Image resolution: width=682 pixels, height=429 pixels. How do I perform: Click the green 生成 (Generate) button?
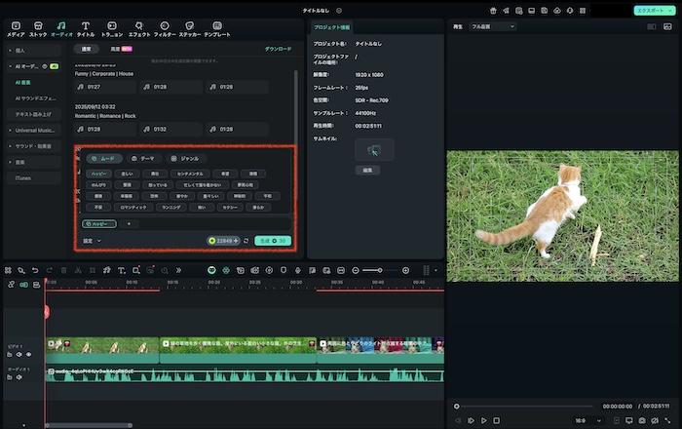[x=273, y=240]
